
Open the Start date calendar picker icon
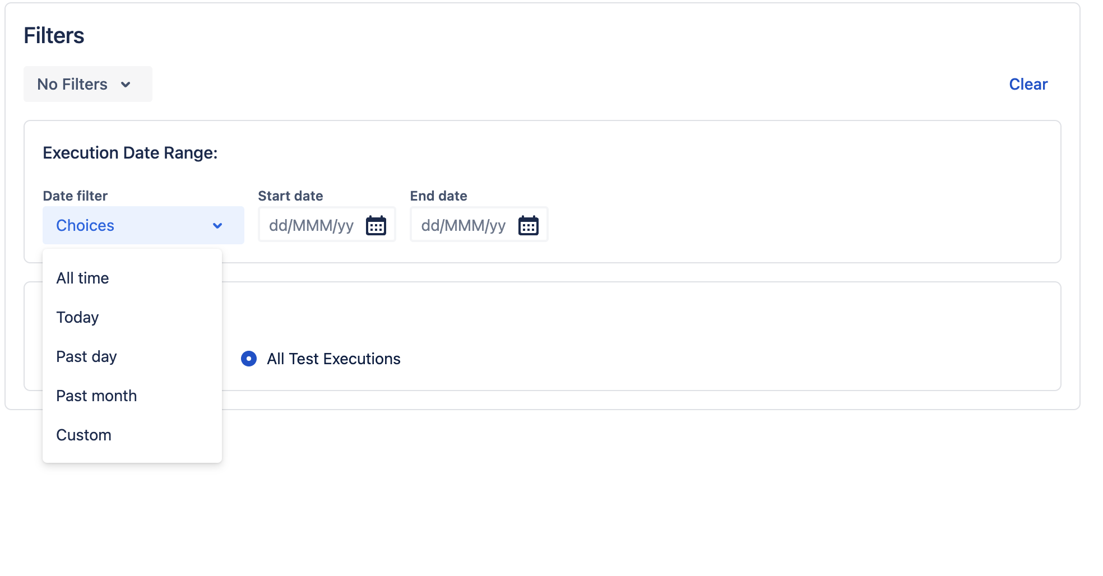pos(376,225)
